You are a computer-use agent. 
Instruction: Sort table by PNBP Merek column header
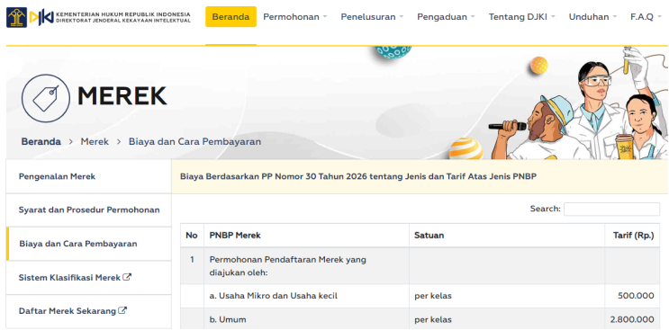pos(306,235)
